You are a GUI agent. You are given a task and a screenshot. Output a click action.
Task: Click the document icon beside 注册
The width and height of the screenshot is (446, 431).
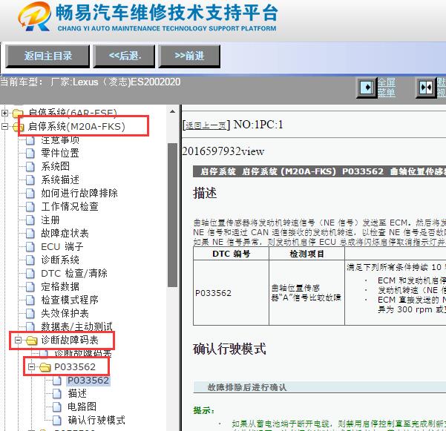(30, 220)
